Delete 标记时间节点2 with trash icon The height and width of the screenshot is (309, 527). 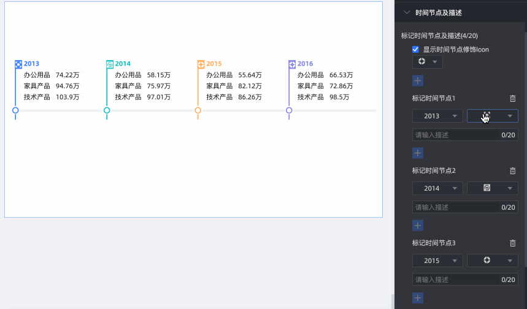point(513,170)
